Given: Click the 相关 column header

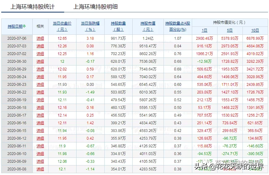Looking at the screenshot, I should pyautogui.click(x=40, y=26).
